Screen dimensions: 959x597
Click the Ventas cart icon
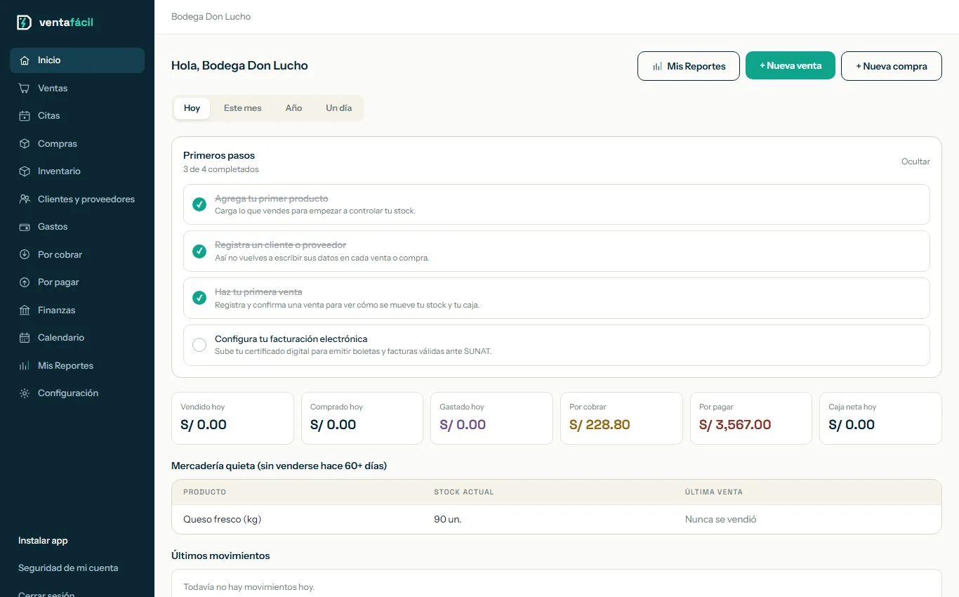click(x=25, y=88)
